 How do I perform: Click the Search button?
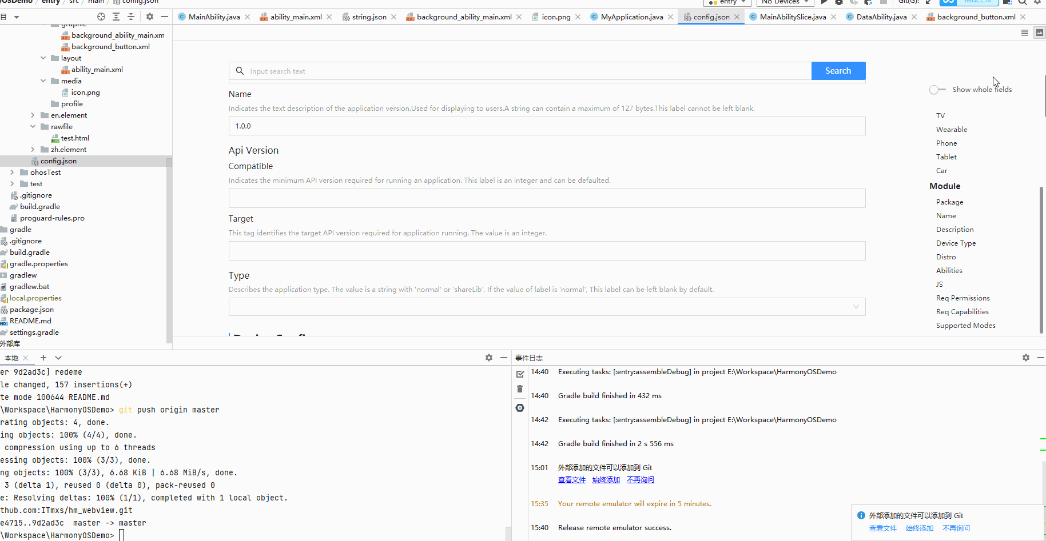point(838,71)
